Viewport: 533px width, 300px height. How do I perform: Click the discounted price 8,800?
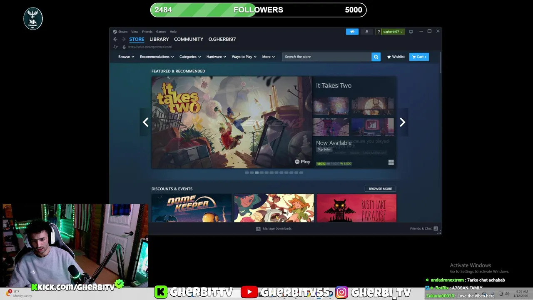[346, 163]
